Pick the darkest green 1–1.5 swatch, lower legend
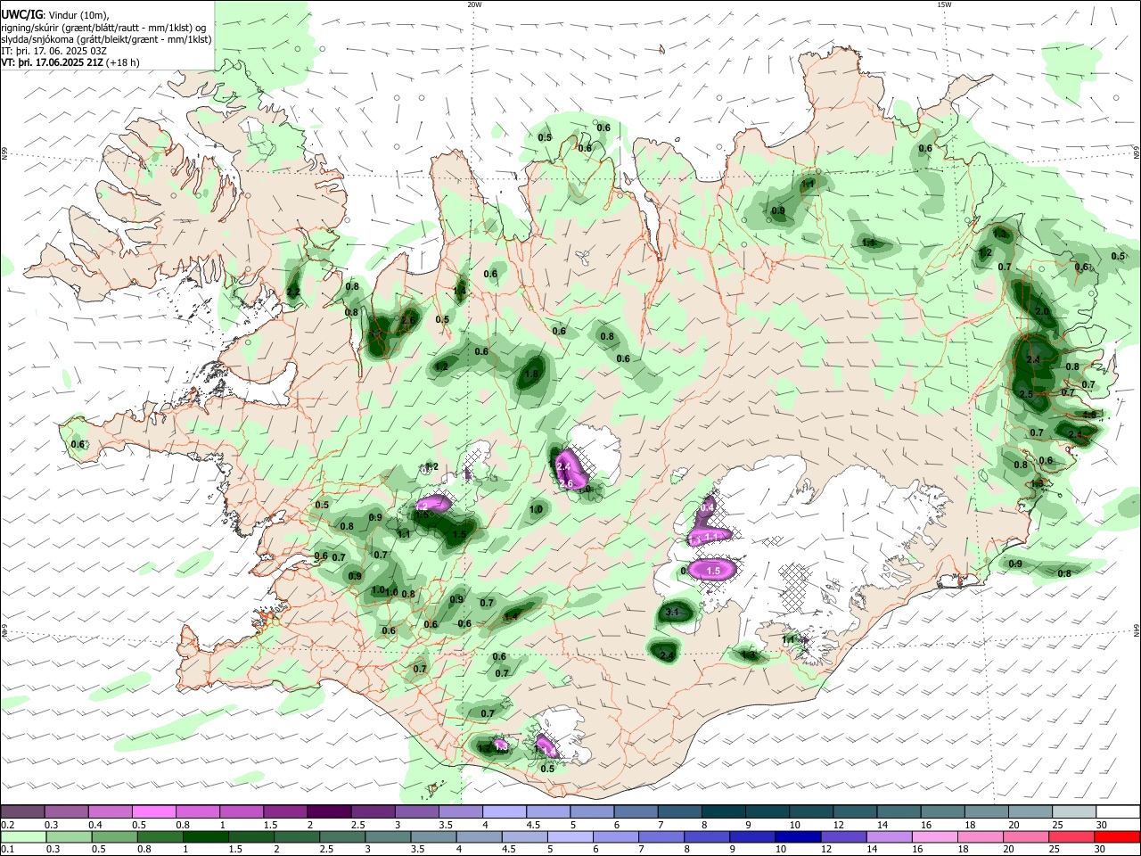Image resolution: width=1141 pixels, height=856 pixels. 205,836
